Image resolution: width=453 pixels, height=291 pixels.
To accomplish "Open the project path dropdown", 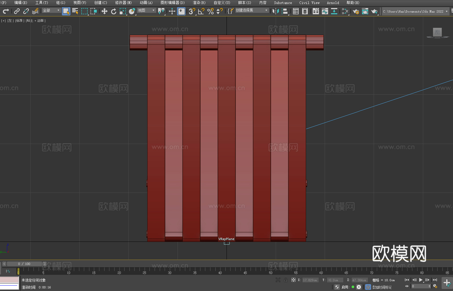I will (x=415, y=11).
